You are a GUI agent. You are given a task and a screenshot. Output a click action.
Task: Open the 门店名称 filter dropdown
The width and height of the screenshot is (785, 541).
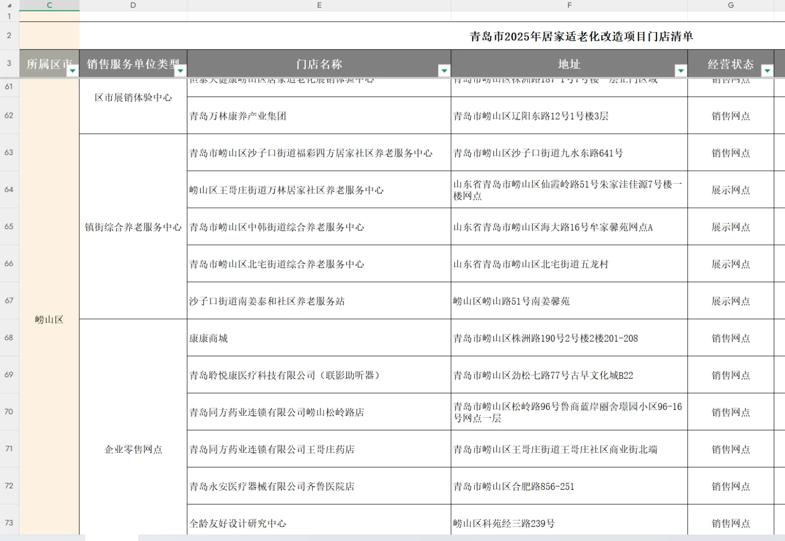tap(443, 71)
